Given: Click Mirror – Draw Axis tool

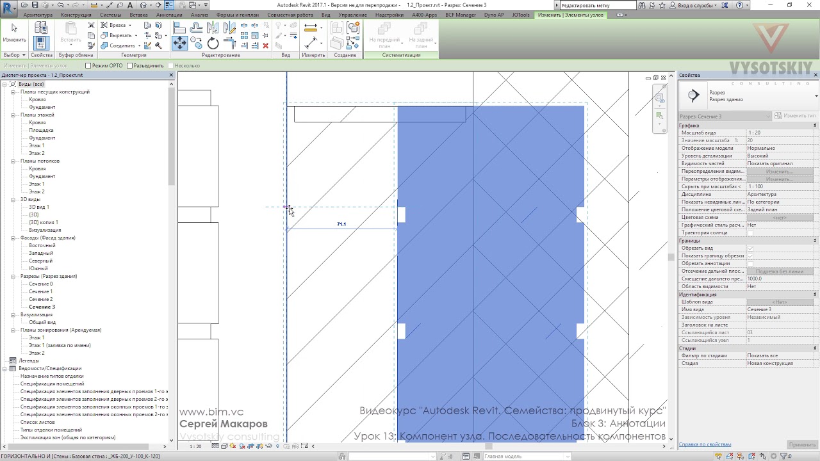Looking at the screenshot, I should pos(228,28).
